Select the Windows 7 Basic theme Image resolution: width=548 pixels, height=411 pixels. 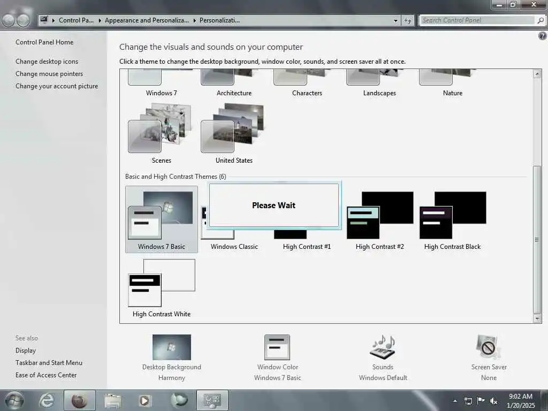point(162,219)
